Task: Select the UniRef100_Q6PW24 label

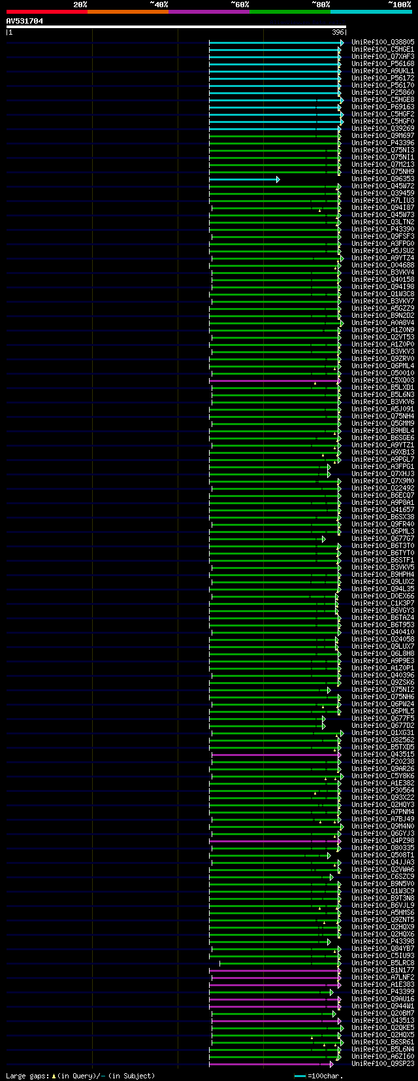Action: click(383, 704)
